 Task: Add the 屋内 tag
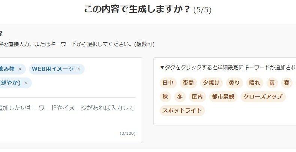coord(197,97)
